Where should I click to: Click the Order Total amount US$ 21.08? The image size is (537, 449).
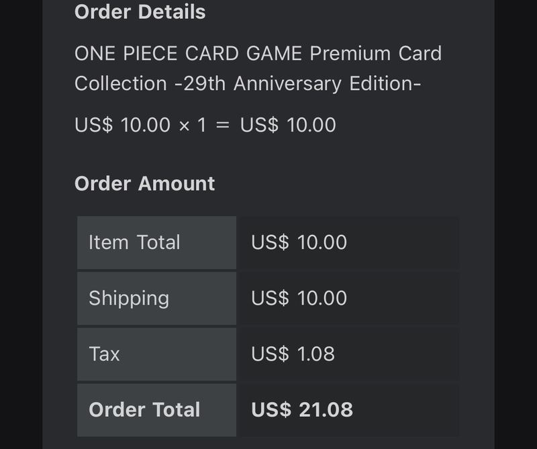(301, 409)
